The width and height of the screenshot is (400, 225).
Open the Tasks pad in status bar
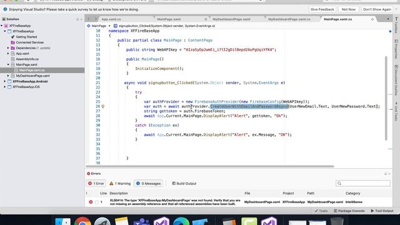(321, 211)
